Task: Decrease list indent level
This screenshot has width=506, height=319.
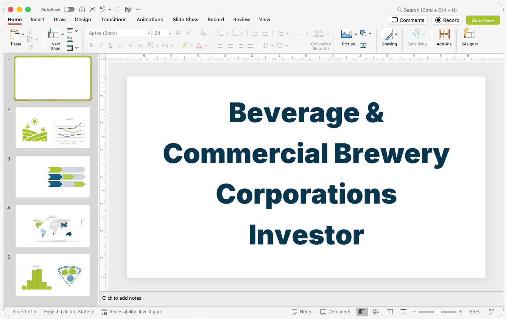Action: [255, 33]
